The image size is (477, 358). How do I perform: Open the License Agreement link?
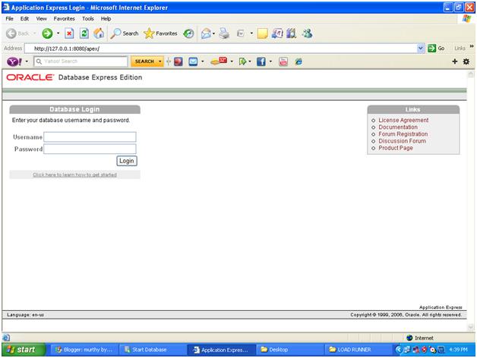403,121
